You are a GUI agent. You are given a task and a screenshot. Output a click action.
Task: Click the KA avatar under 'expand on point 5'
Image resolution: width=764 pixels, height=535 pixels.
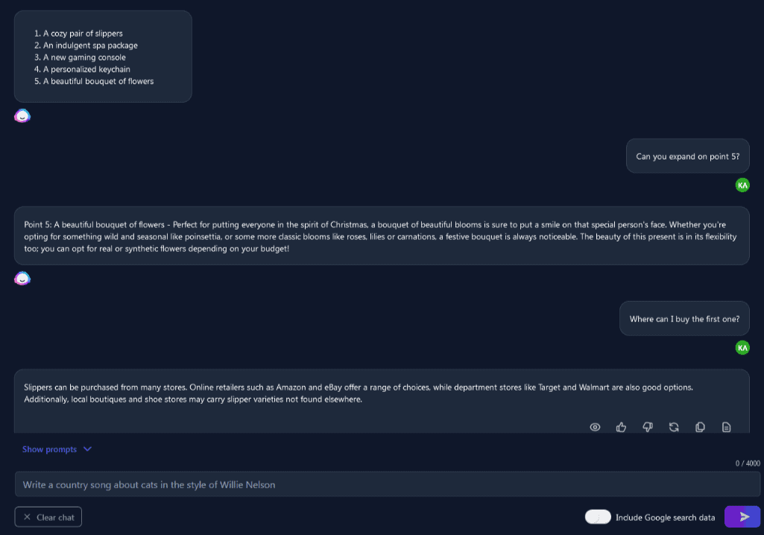tap(742, 185)
